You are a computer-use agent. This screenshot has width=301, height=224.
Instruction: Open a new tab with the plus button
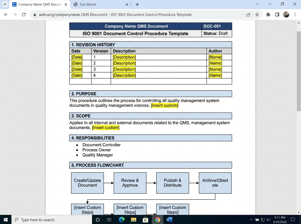[137, 4]
